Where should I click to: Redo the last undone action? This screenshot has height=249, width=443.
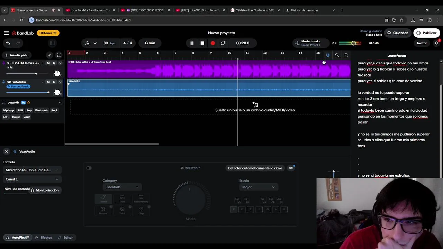point(18,43)
